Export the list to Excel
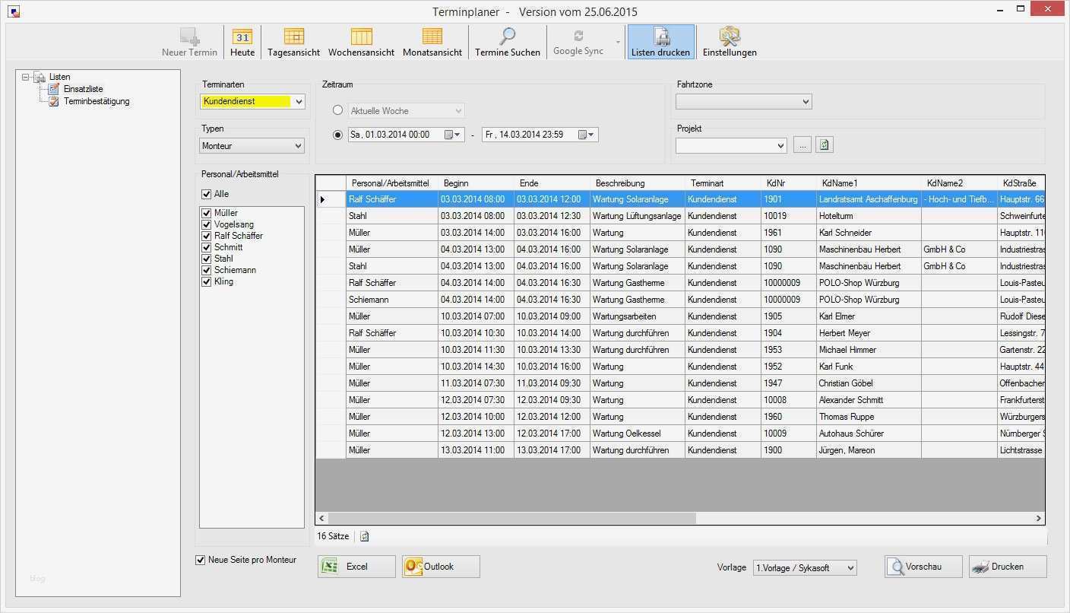This screenshot has height=613, width=1070. (x=356, y=567)
